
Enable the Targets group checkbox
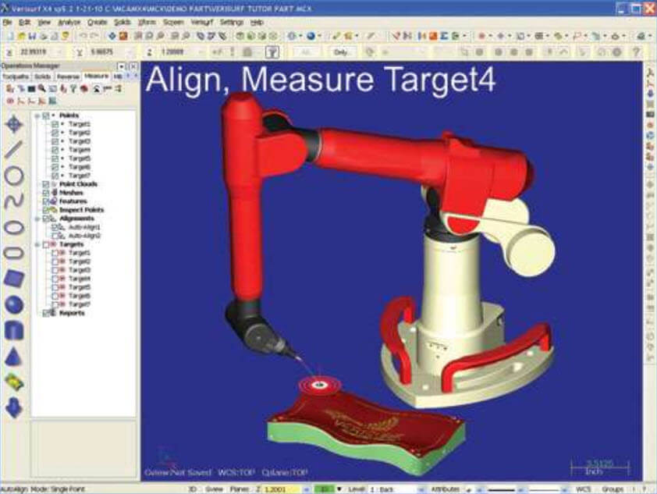(46, 244)
